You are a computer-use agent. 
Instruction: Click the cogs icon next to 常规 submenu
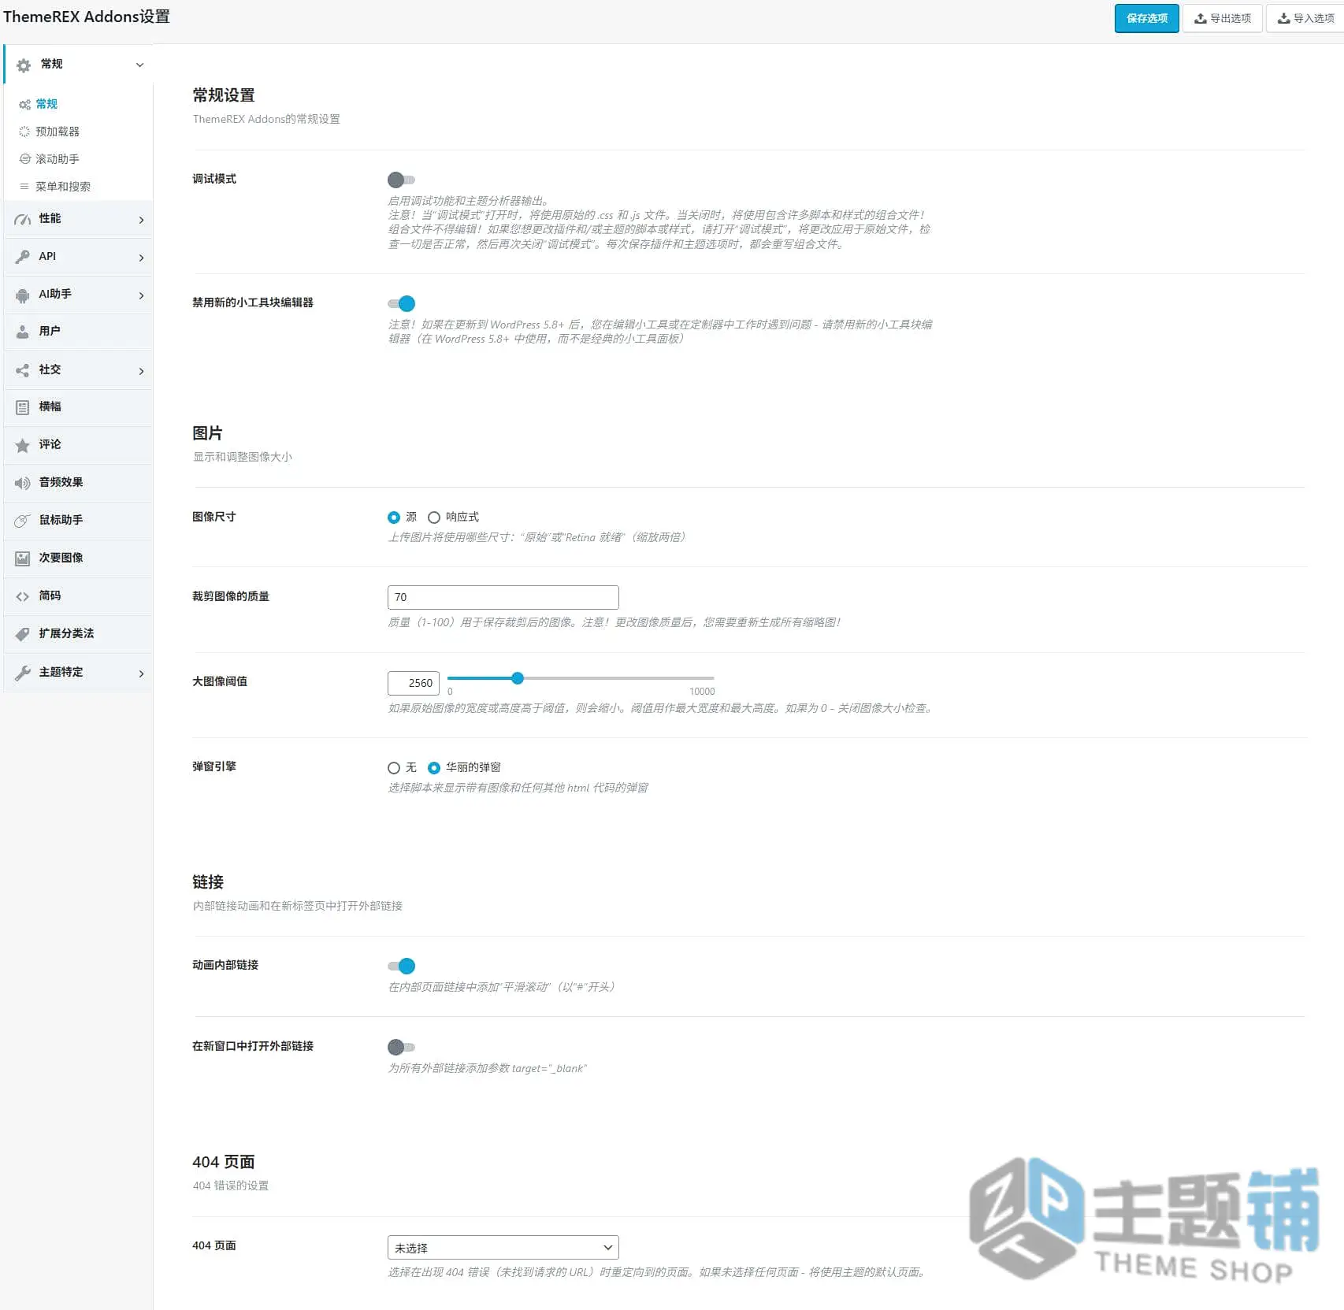click(24, 105)
